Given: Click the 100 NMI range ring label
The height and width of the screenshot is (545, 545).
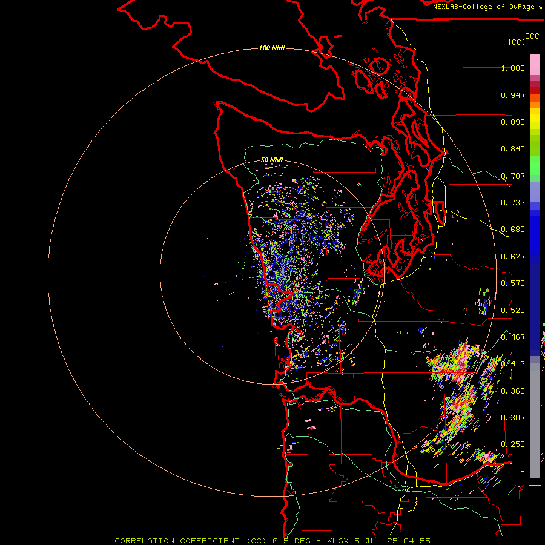Looking at the screenshot, I should [272, 48].
